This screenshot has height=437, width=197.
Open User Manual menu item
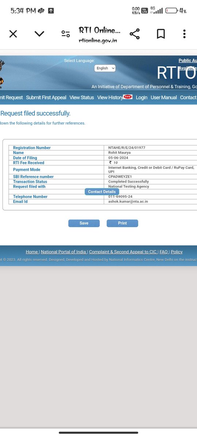click(x=164, y=98)
